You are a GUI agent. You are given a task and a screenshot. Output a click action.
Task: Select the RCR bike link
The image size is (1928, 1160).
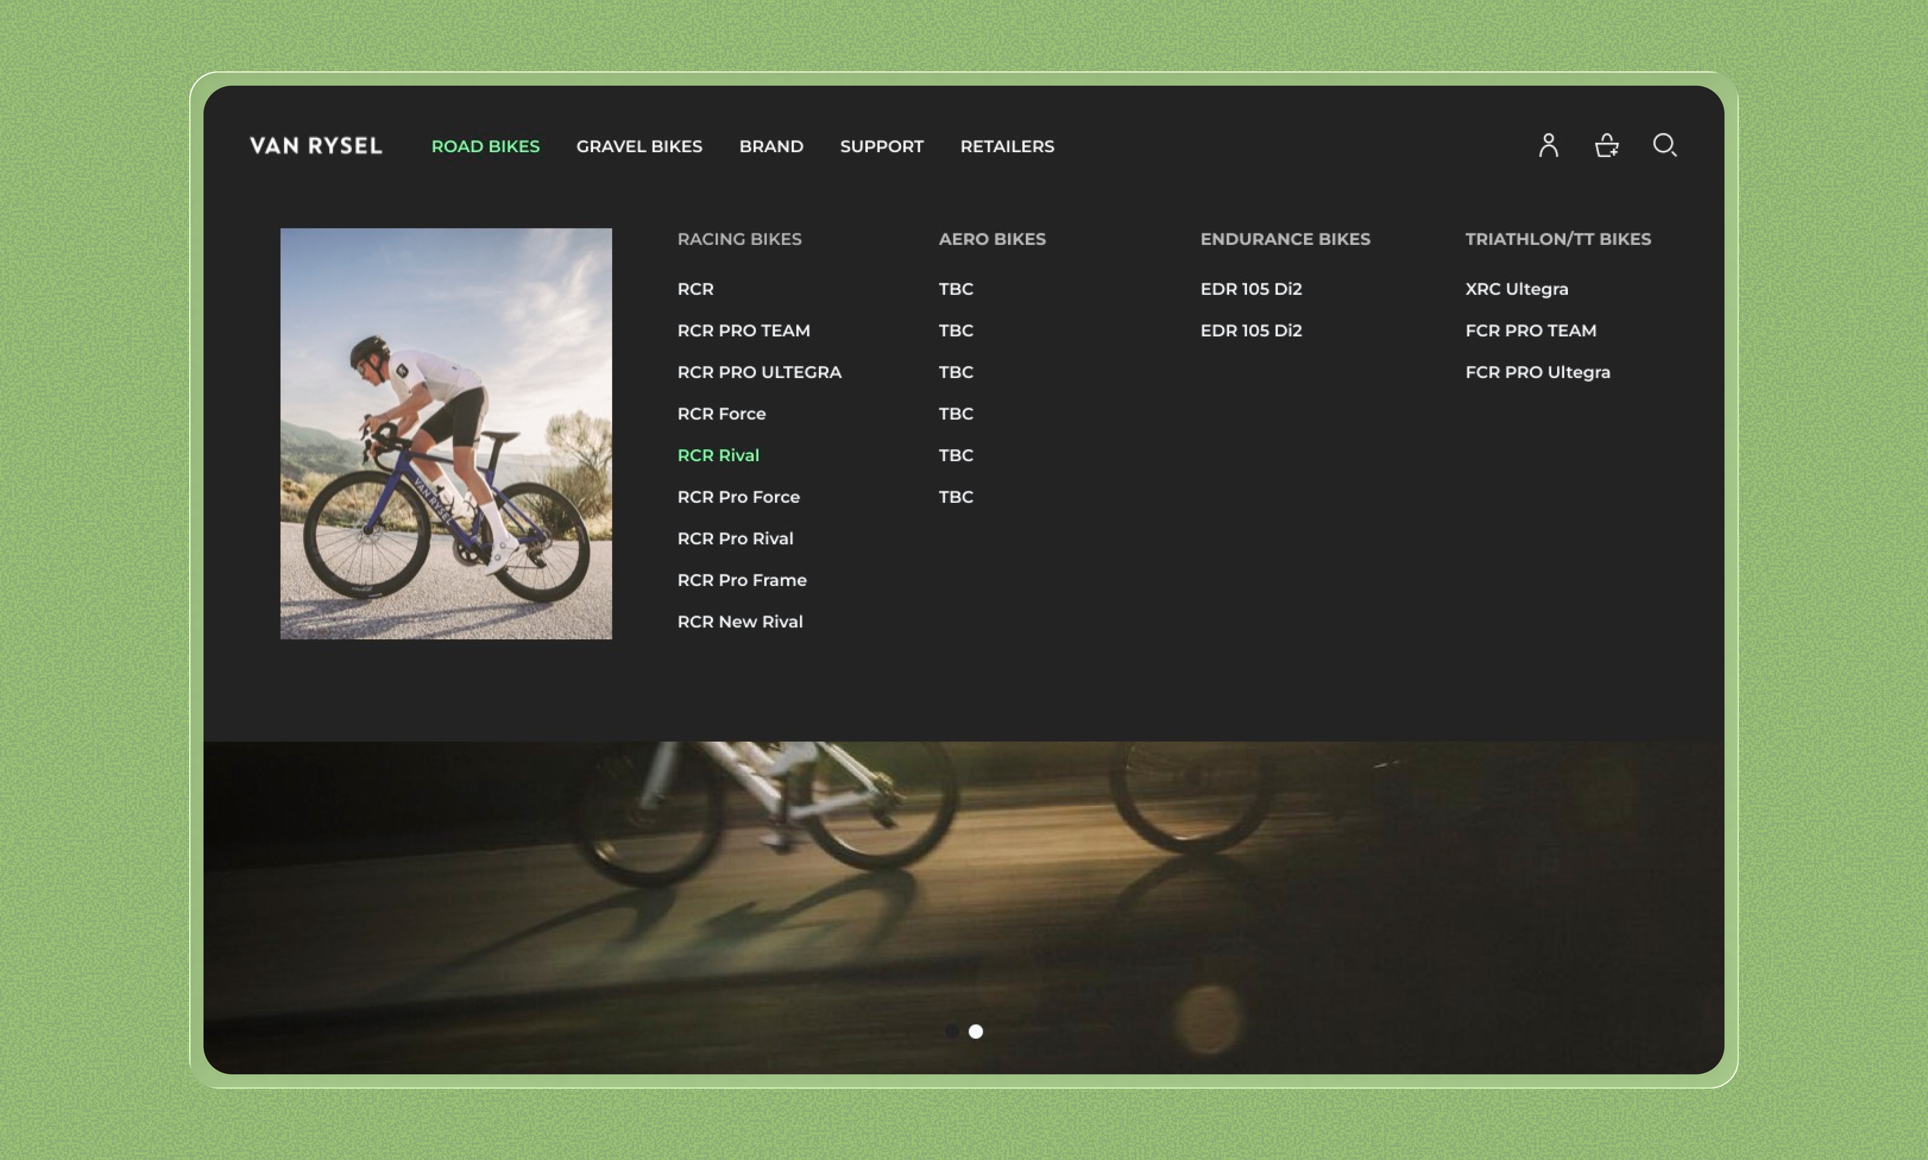(x=696, y=289)
